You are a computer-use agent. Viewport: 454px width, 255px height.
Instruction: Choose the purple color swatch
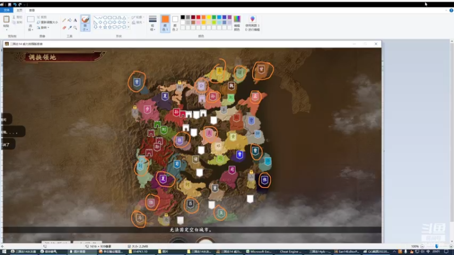click(230, 18)
